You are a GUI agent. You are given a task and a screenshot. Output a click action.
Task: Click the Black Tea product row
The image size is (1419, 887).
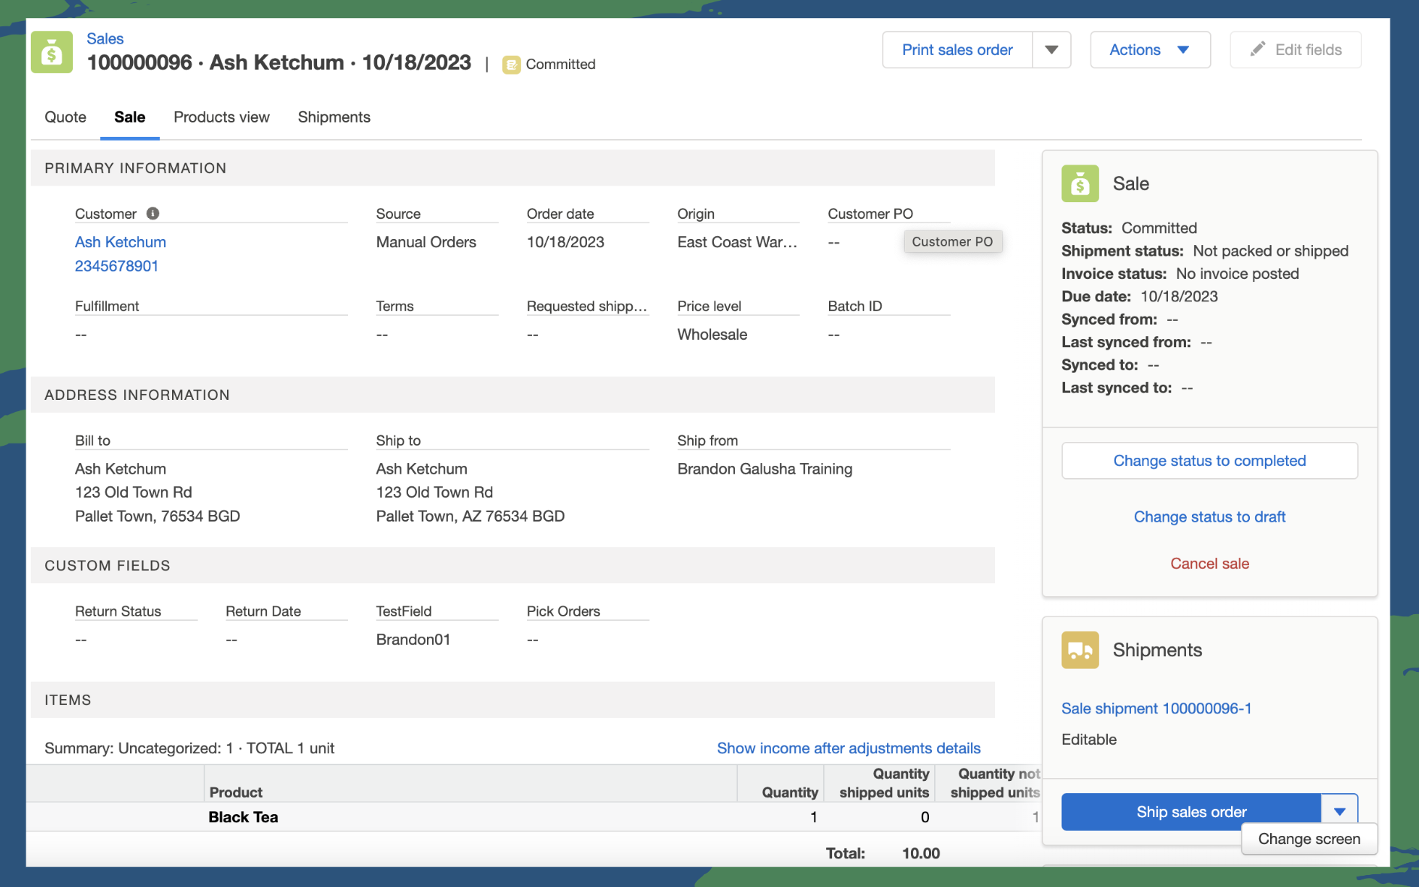pos(534,817)
